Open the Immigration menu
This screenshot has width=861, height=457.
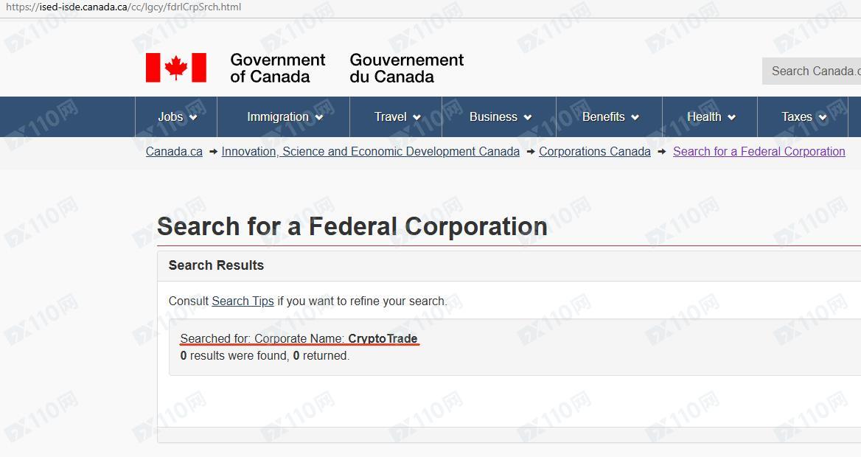point(284,117)
